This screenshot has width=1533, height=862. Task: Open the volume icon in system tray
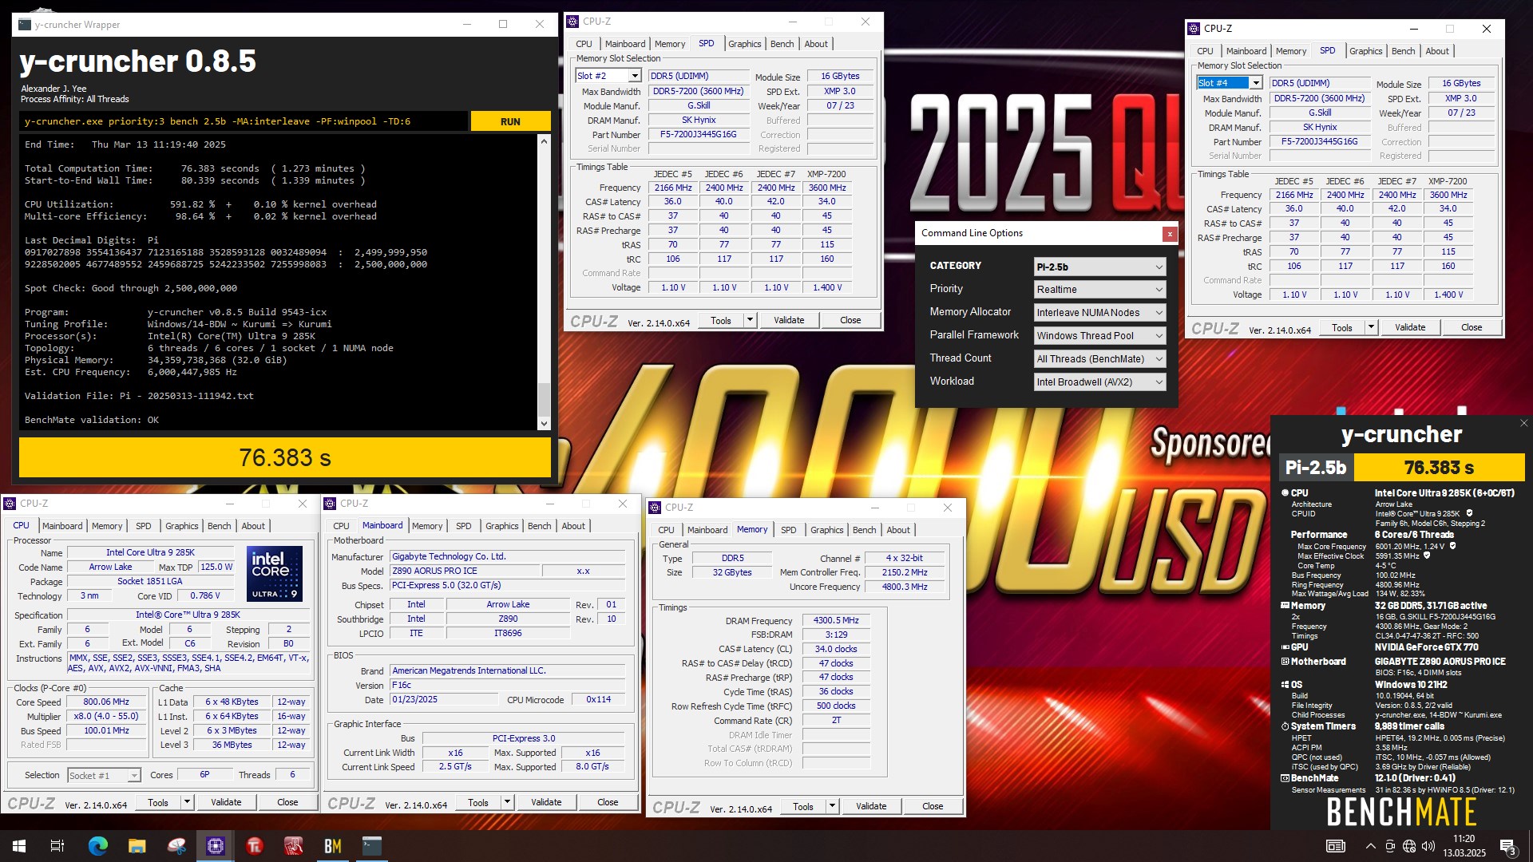click(1428, 846)
